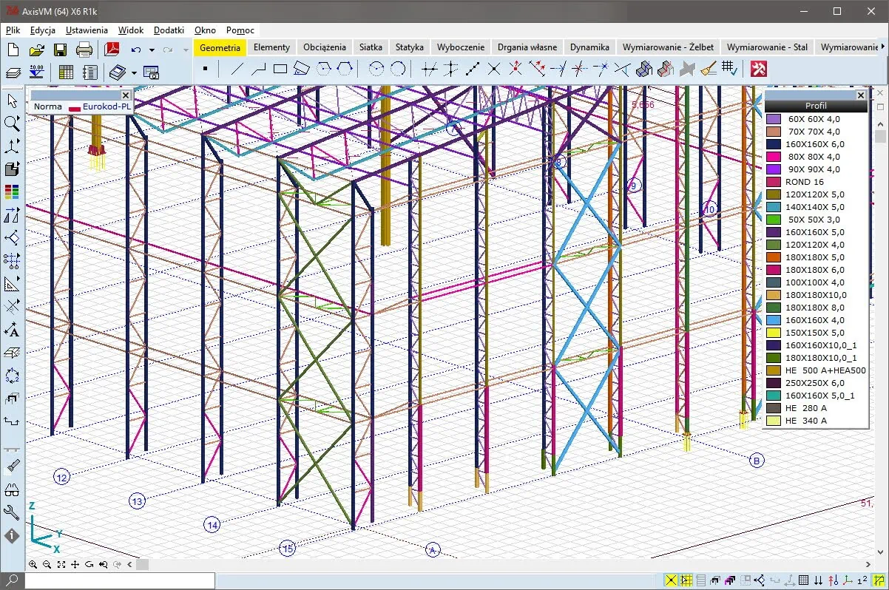This screenshot has width=889, height=590.
Task: Click the 160X160X 4,0 blue color swatch
Action: coord(774,320)
